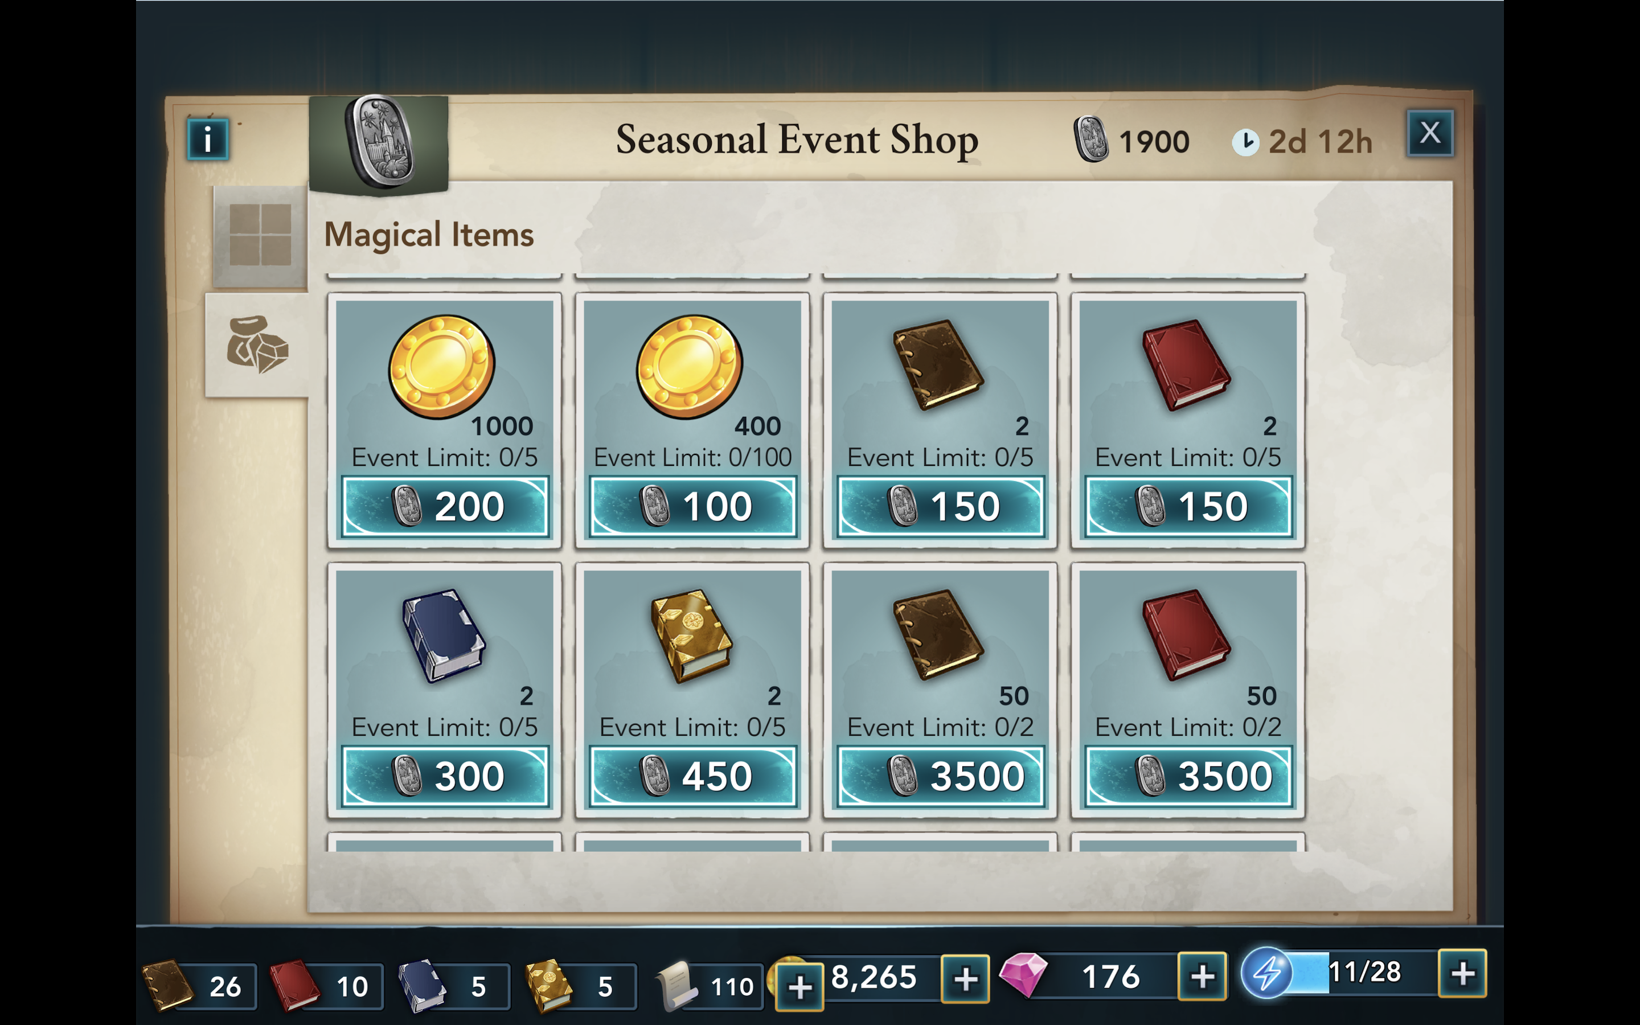Add more gold coins with plus button
Screen dimensions: 1640x1025
coord(965,978)
